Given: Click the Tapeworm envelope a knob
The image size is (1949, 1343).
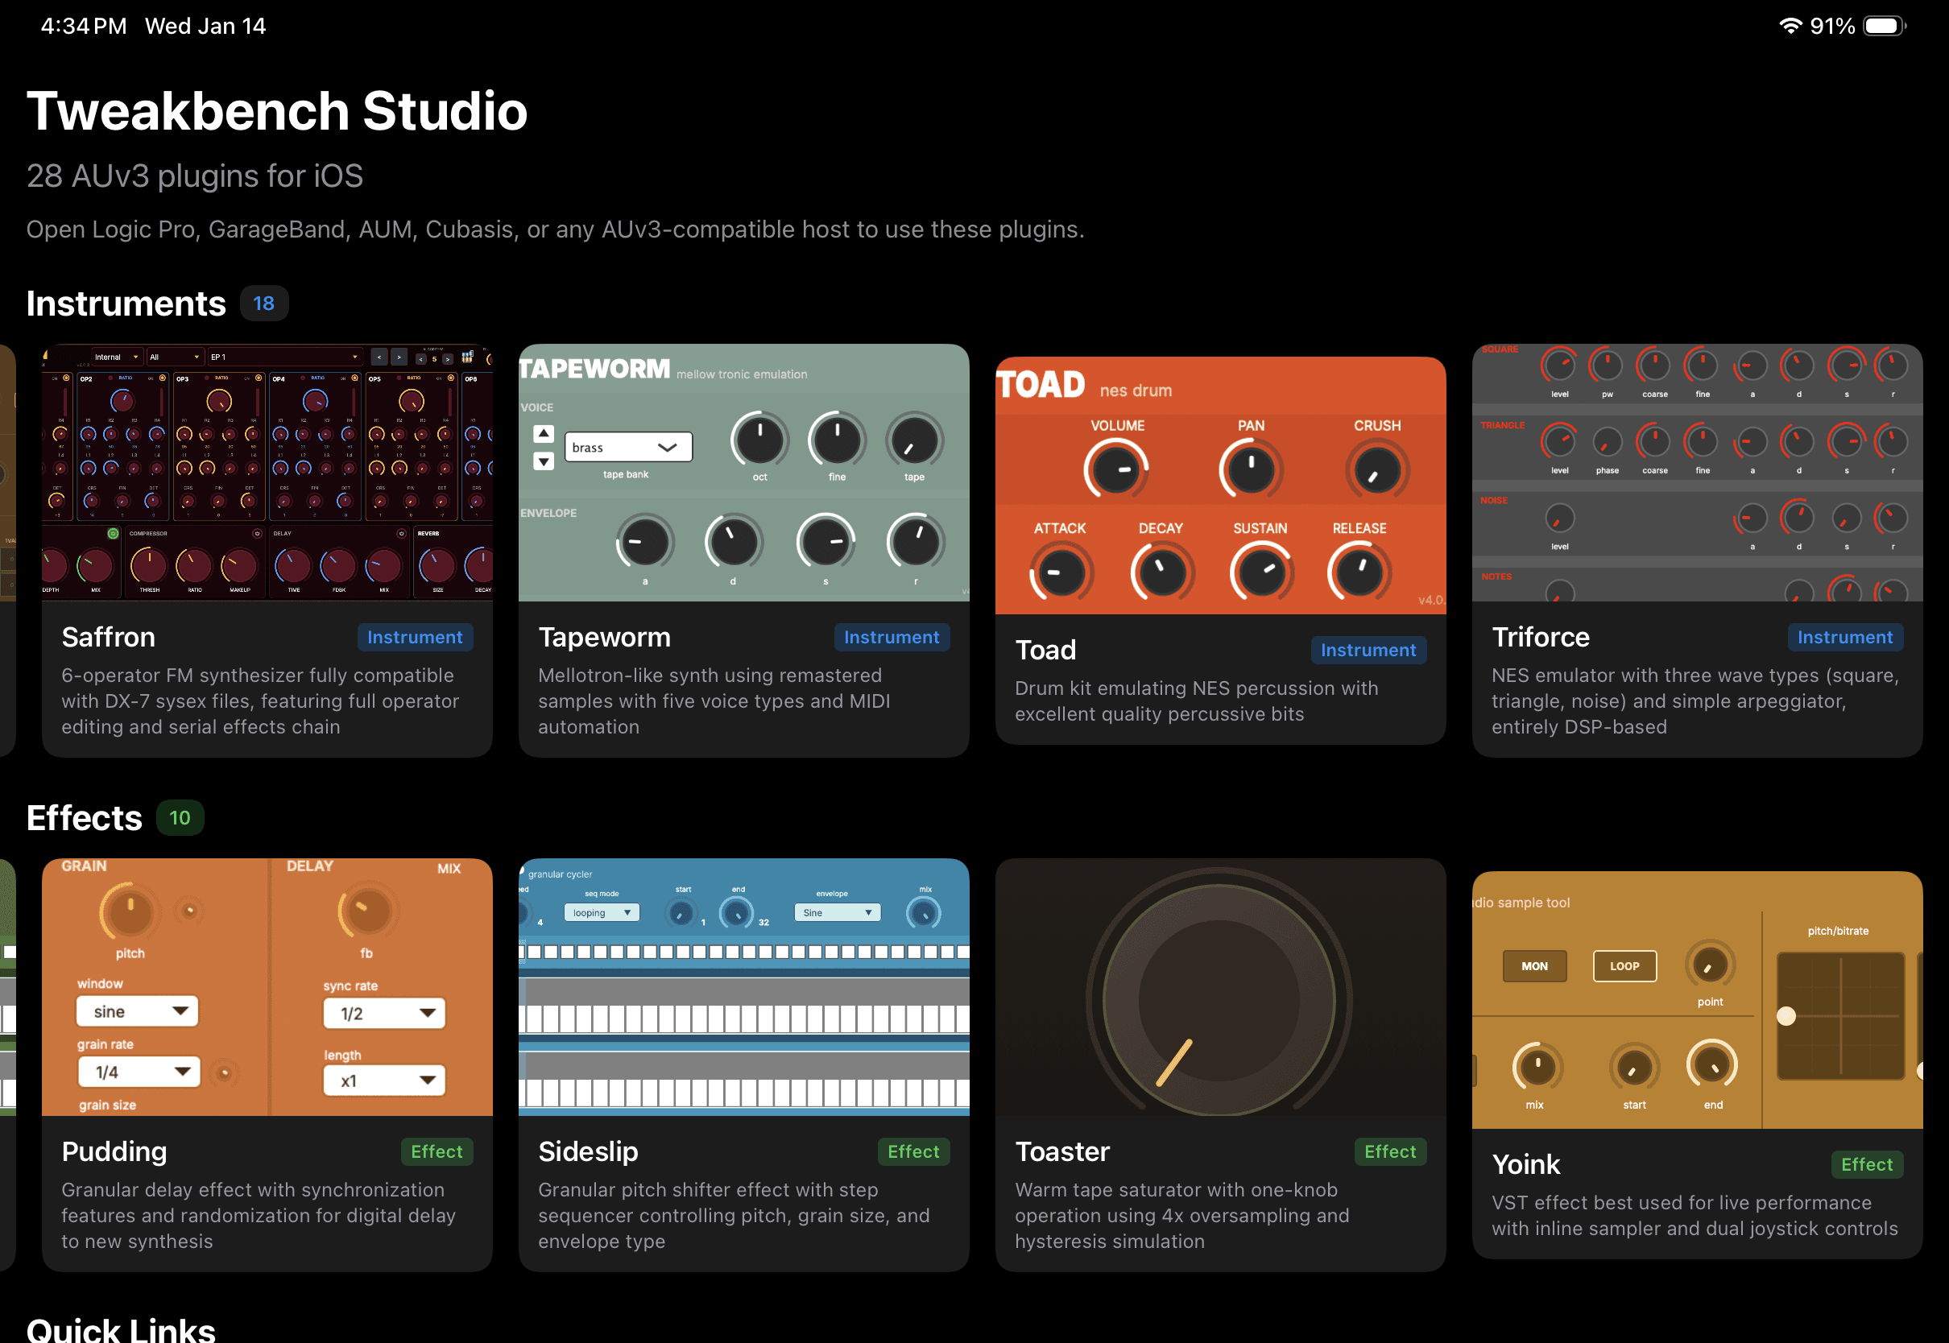Looking at the screenshot, I should click(644, 542).
